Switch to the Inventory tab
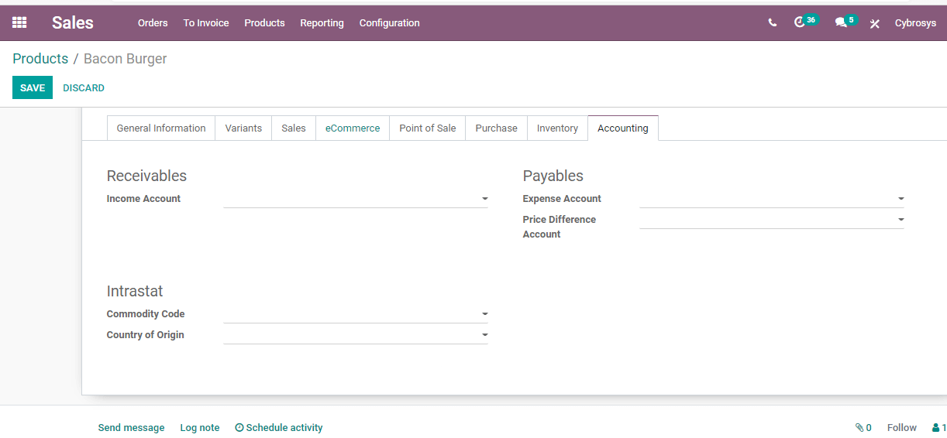The width and height of the screenshot is (947, 438). tap(557, 128)
